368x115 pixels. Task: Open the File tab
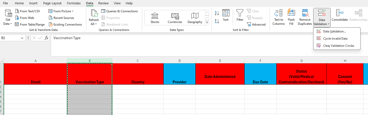coord(5,3)
